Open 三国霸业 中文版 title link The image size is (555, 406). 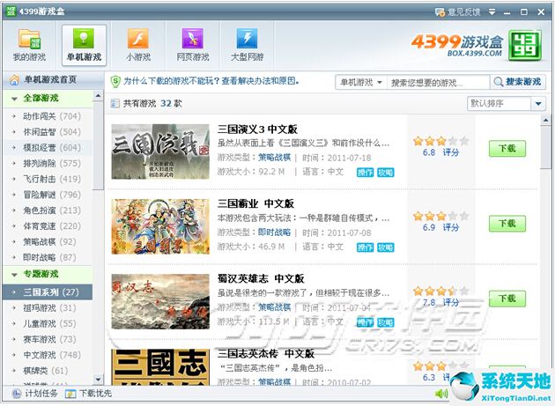255,204
